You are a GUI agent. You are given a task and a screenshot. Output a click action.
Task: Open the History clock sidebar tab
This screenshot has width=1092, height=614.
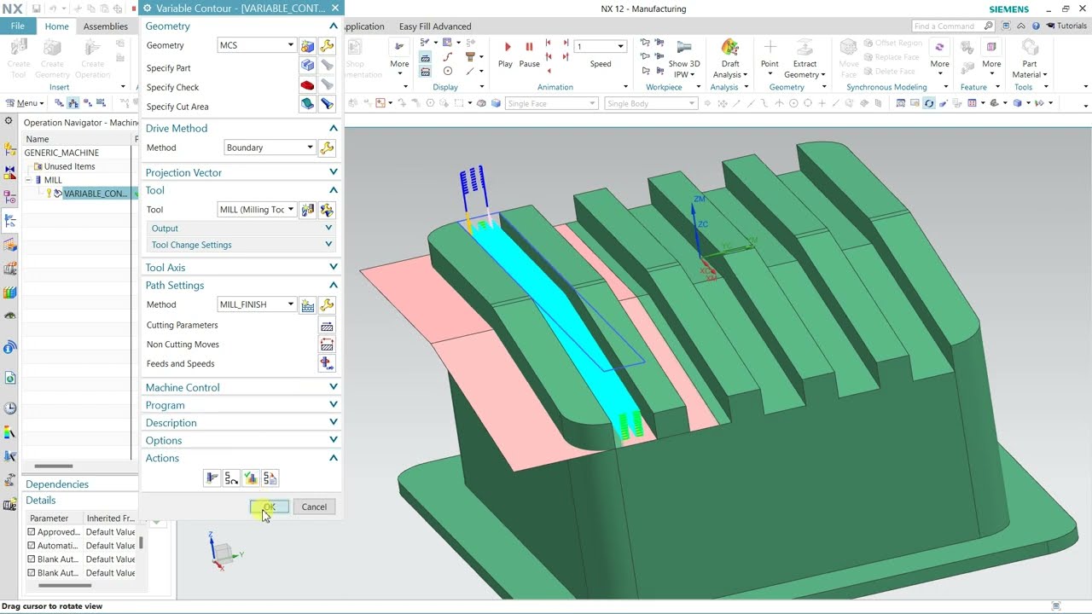[x=10, y=408]
